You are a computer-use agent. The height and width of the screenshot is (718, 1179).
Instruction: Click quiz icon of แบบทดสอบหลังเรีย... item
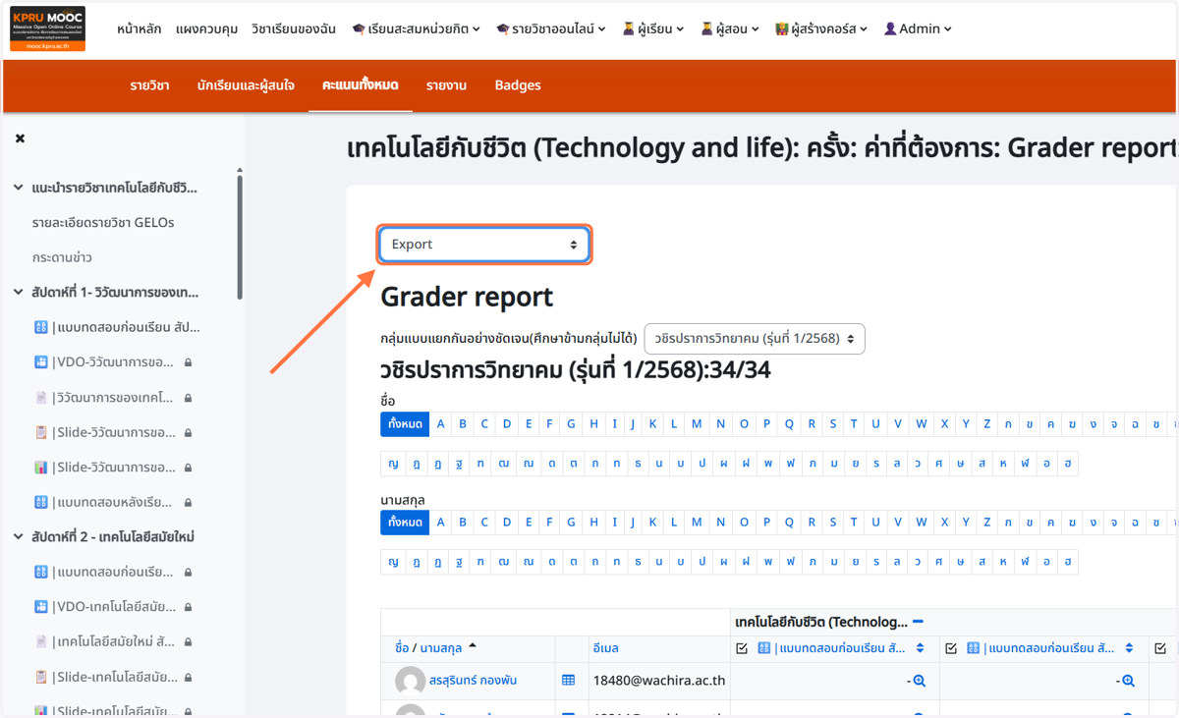click(41, 502)
